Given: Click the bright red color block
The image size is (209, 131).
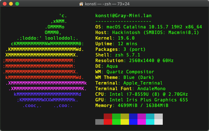Looking at the screenshot, I should [x=108, y=122].
